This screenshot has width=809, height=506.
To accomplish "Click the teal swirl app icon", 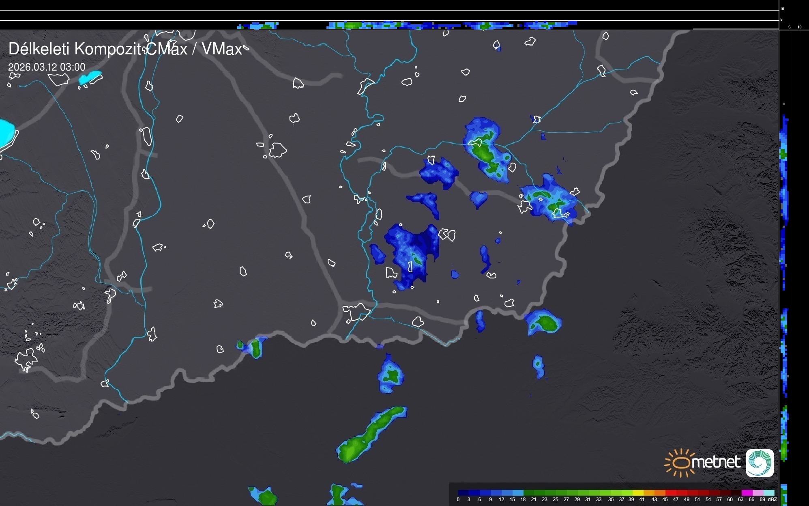I will 760,463.
